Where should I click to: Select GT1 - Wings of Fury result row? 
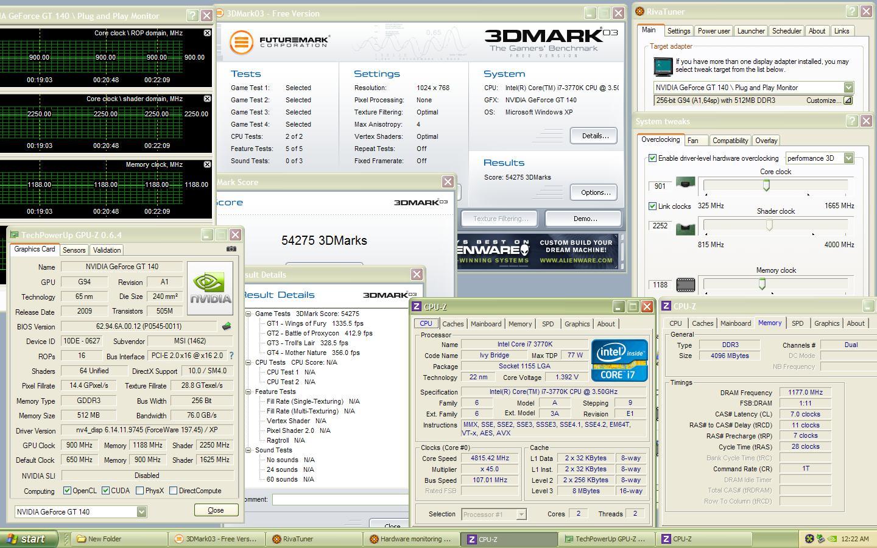tap(315, 323)
